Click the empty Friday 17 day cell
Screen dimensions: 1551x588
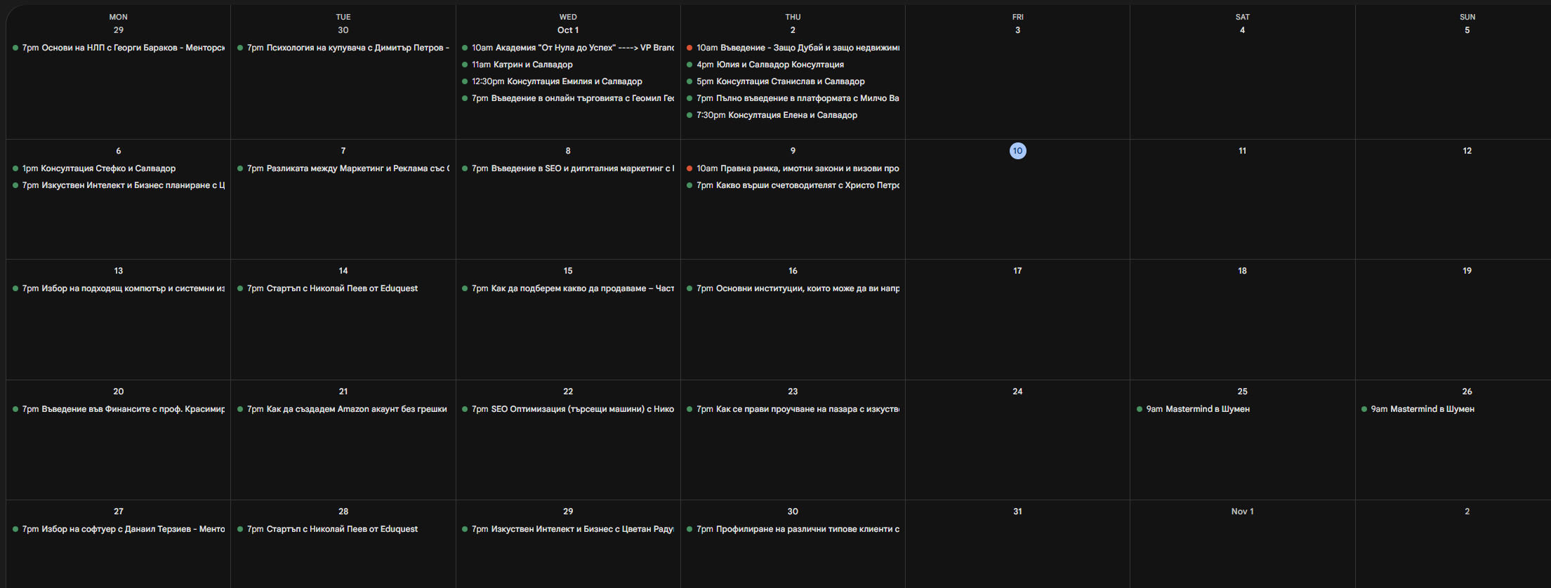pos(1017,330)
